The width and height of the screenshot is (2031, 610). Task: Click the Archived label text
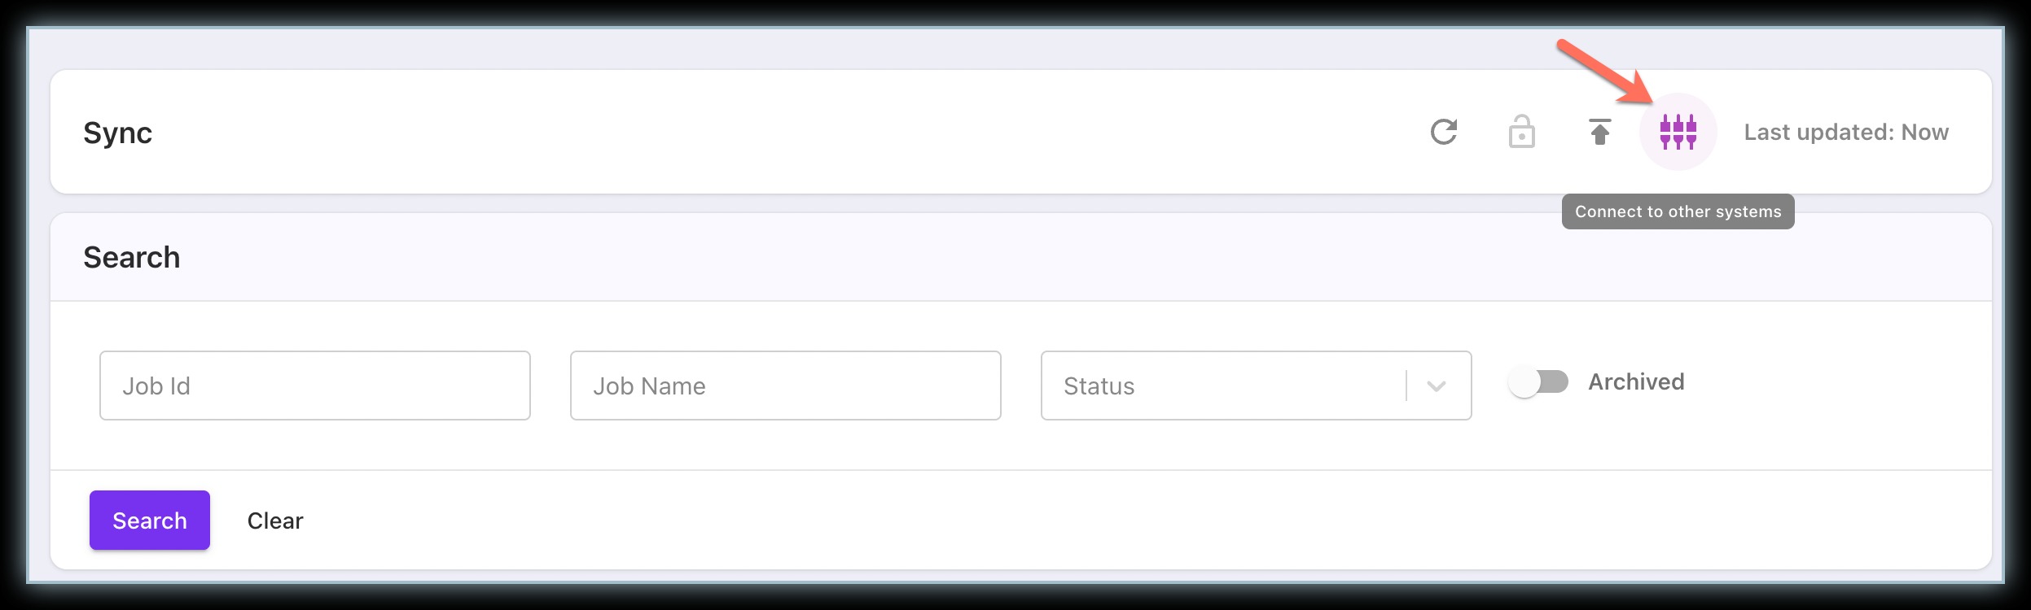[1636, 382]
